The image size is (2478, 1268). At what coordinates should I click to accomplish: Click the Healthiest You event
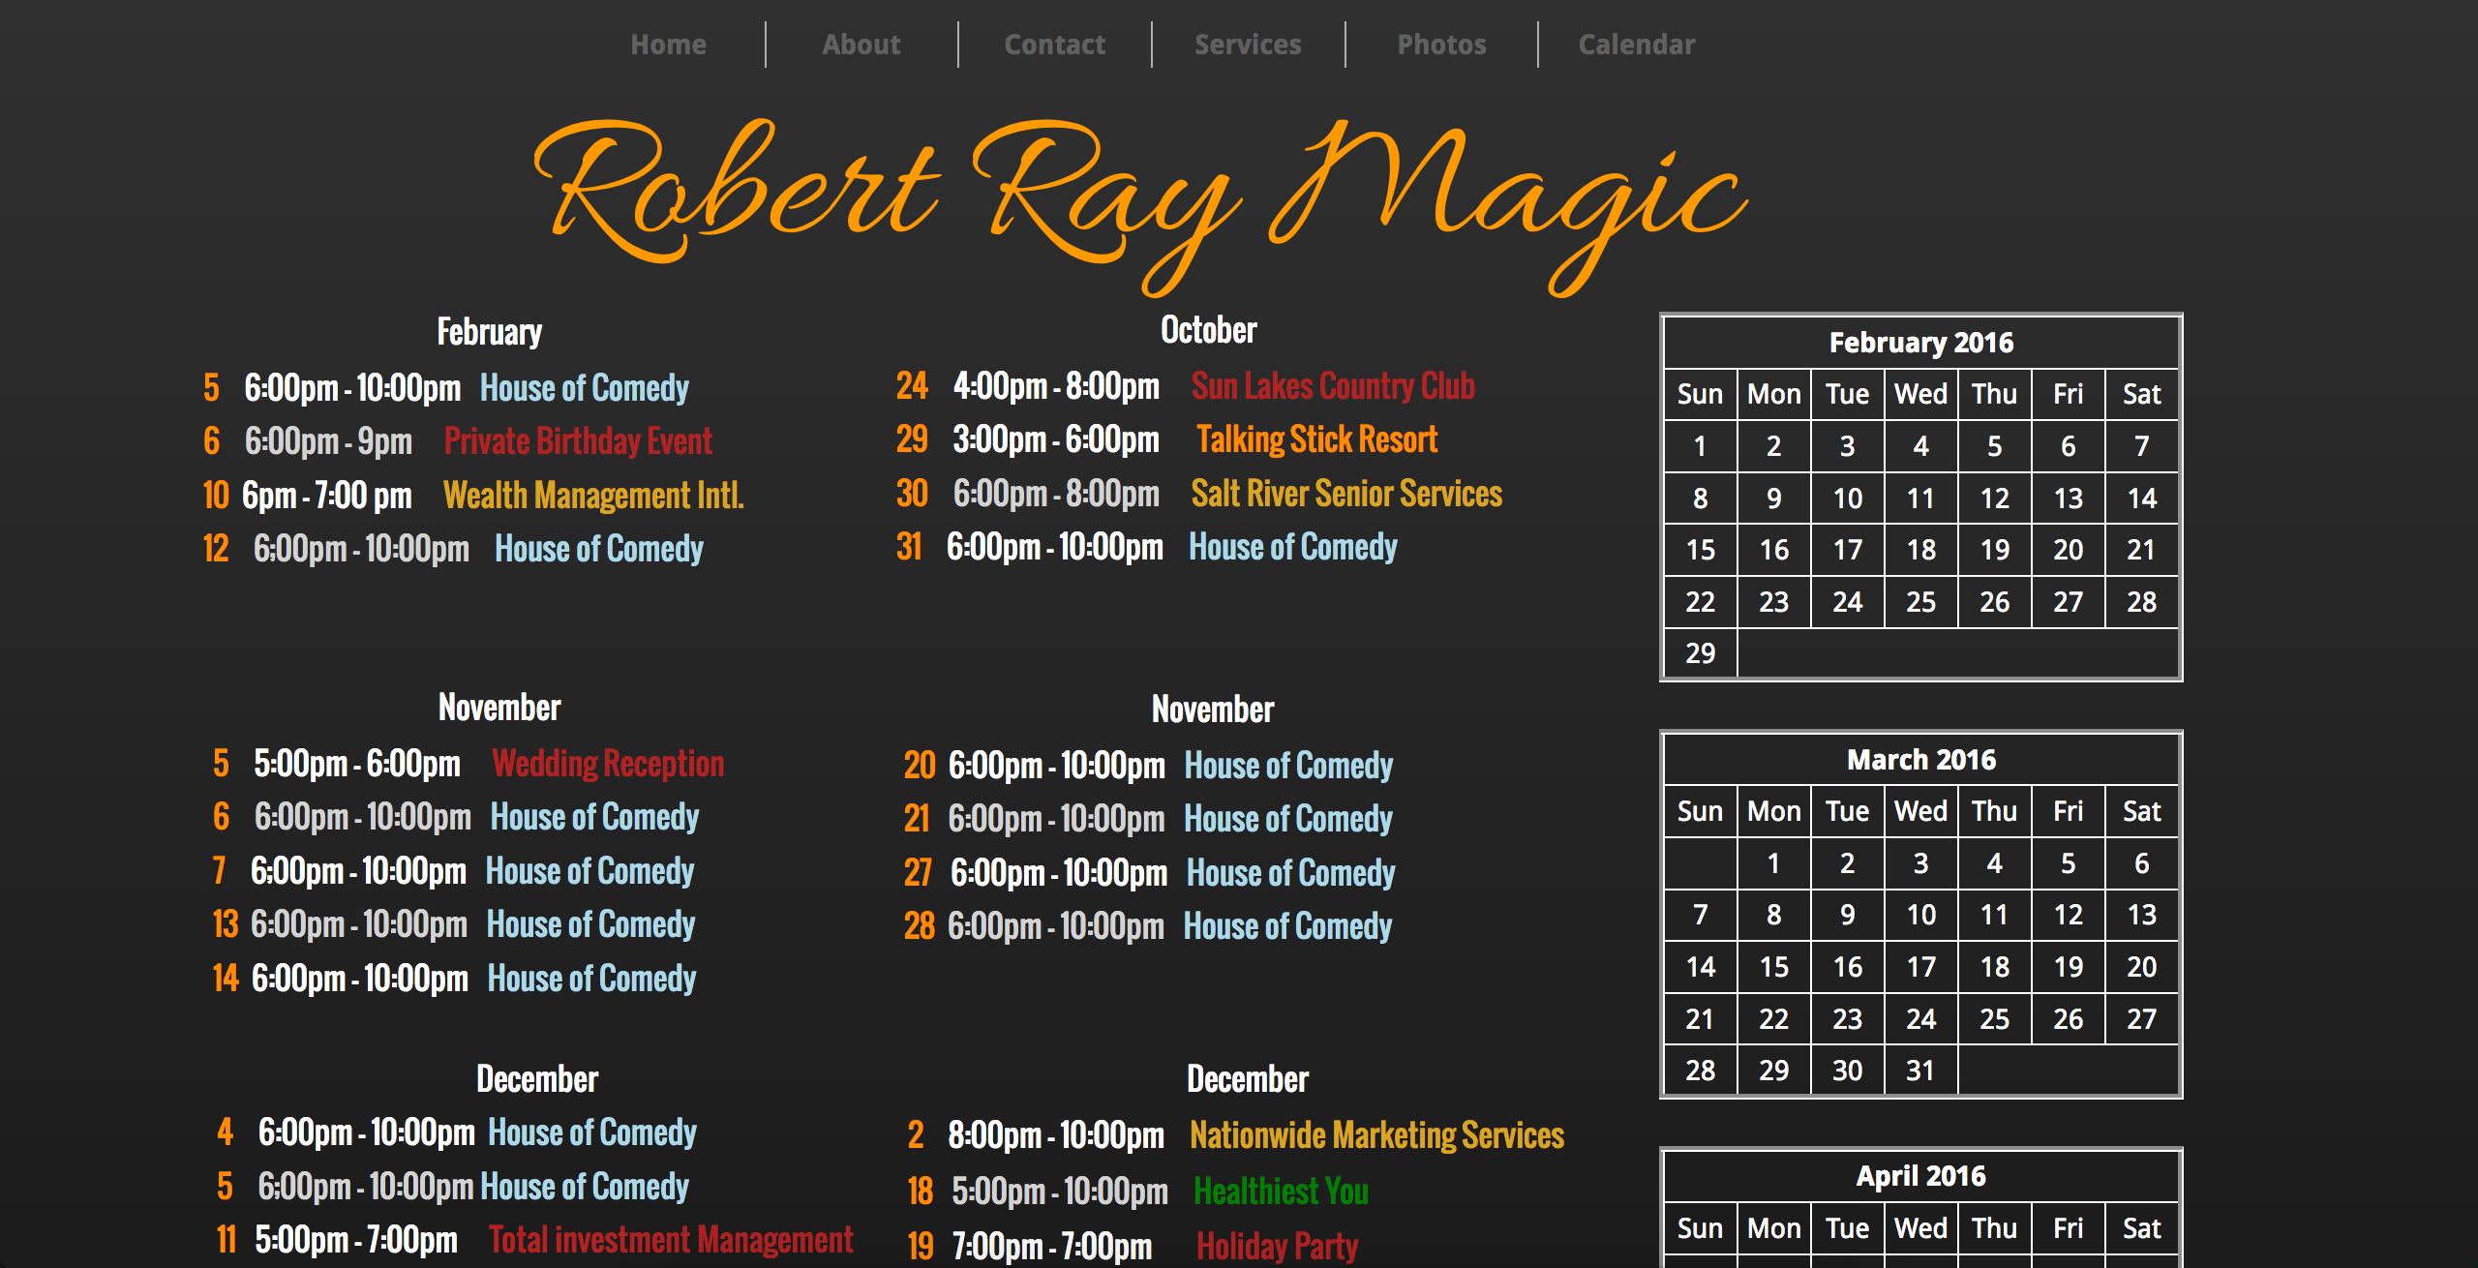tap(1281, 1191)
